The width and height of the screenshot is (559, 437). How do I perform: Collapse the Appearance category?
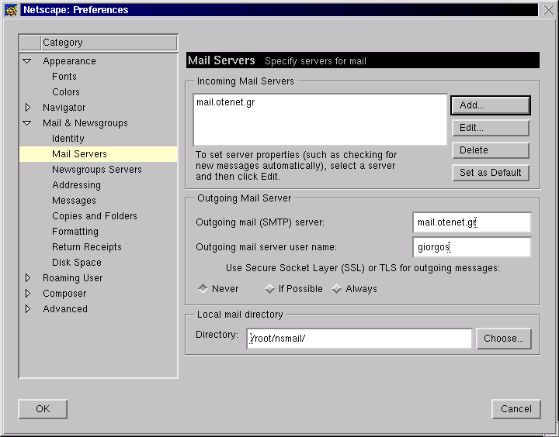tap(27, 61)
